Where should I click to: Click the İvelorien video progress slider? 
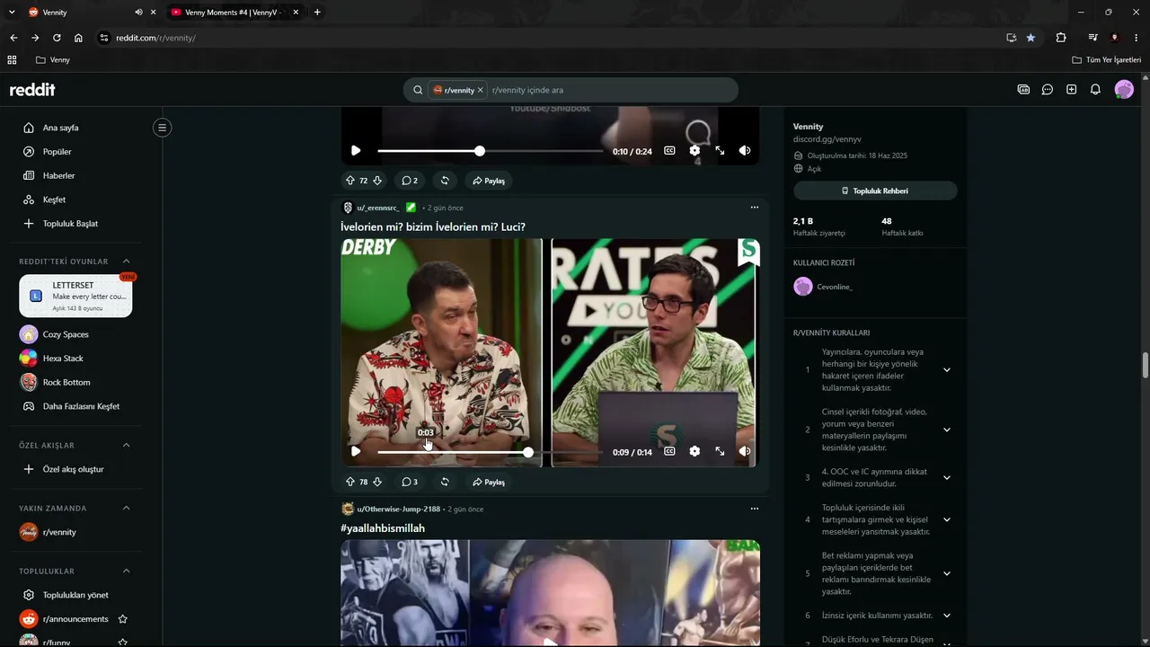coord(491,452)
